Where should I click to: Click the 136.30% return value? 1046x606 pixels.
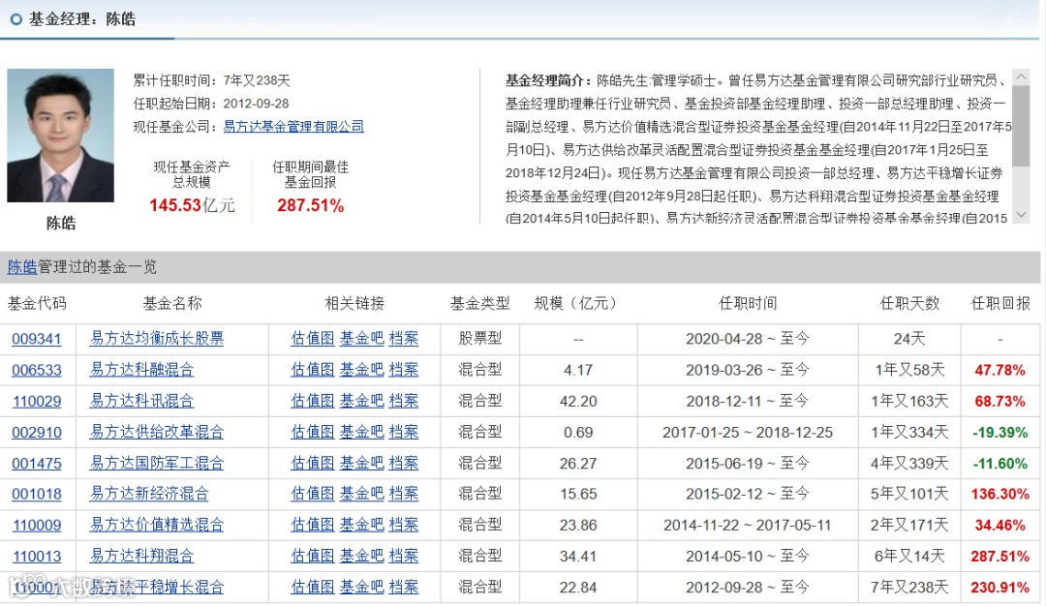(x=1000, y=494)
